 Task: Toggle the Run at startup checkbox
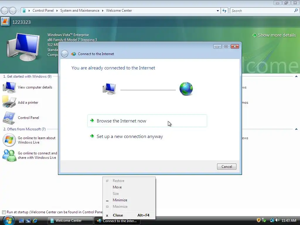(4, 212)
